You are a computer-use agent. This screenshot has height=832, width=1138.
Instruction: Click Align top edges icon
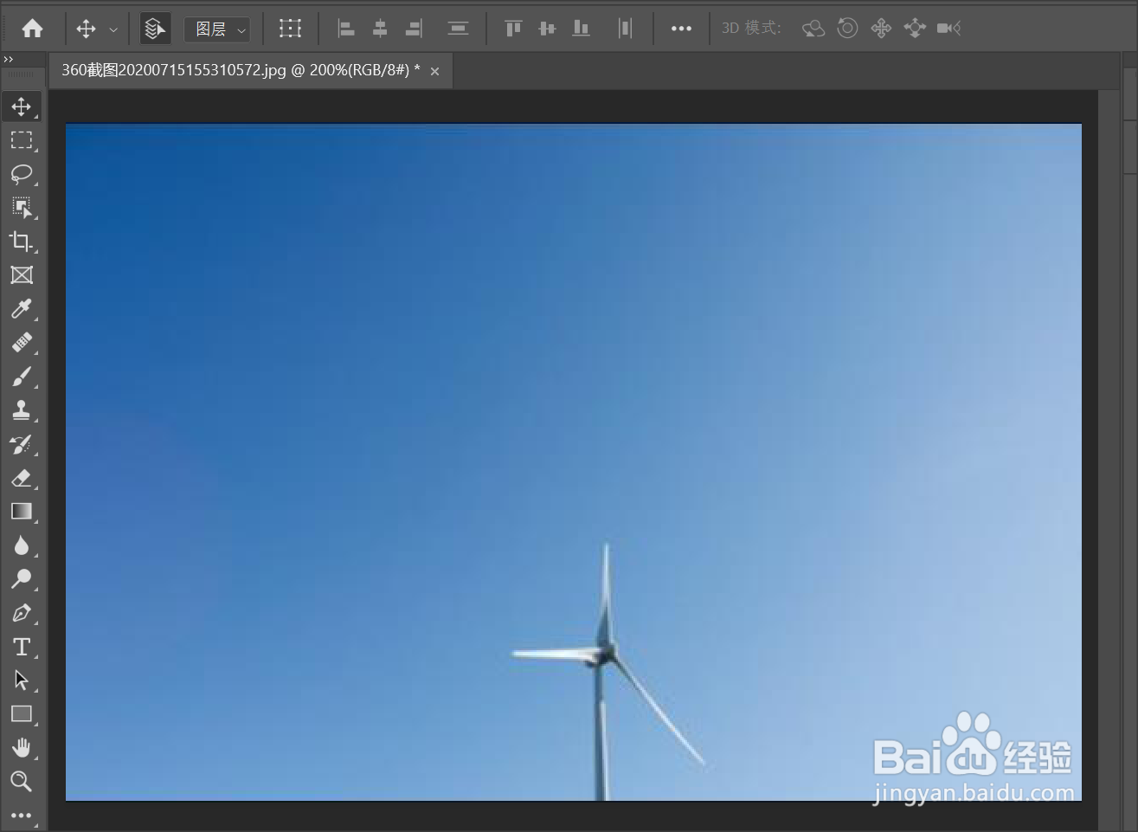point(513,29)
